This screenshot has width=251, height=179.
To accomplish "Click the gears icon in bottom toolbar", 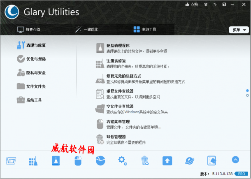I will [122, 160].
